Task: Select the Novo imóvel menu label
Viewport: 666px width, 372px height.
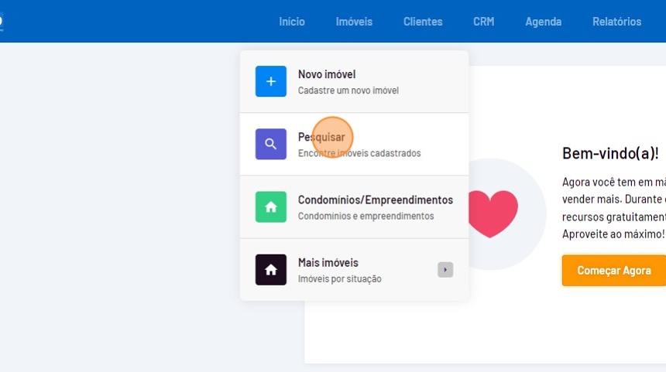Action: 327,74
